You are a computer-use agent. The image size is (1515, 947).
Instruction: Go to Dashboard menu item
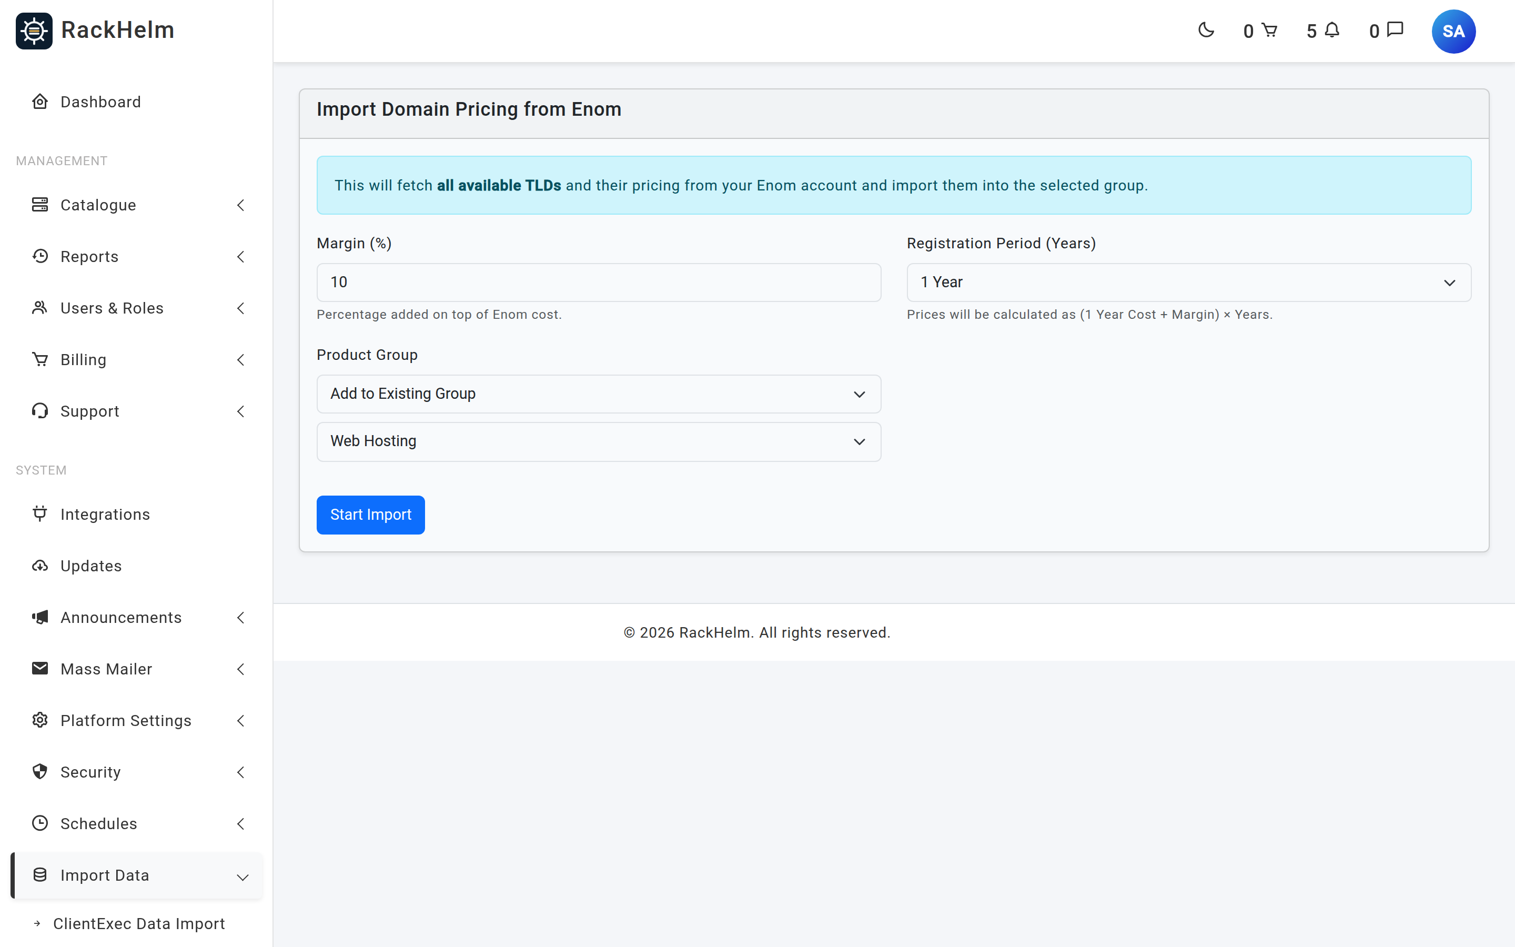point(136,102)
